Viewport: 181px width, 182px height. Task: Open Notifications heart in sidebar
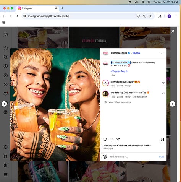[6, 94]
